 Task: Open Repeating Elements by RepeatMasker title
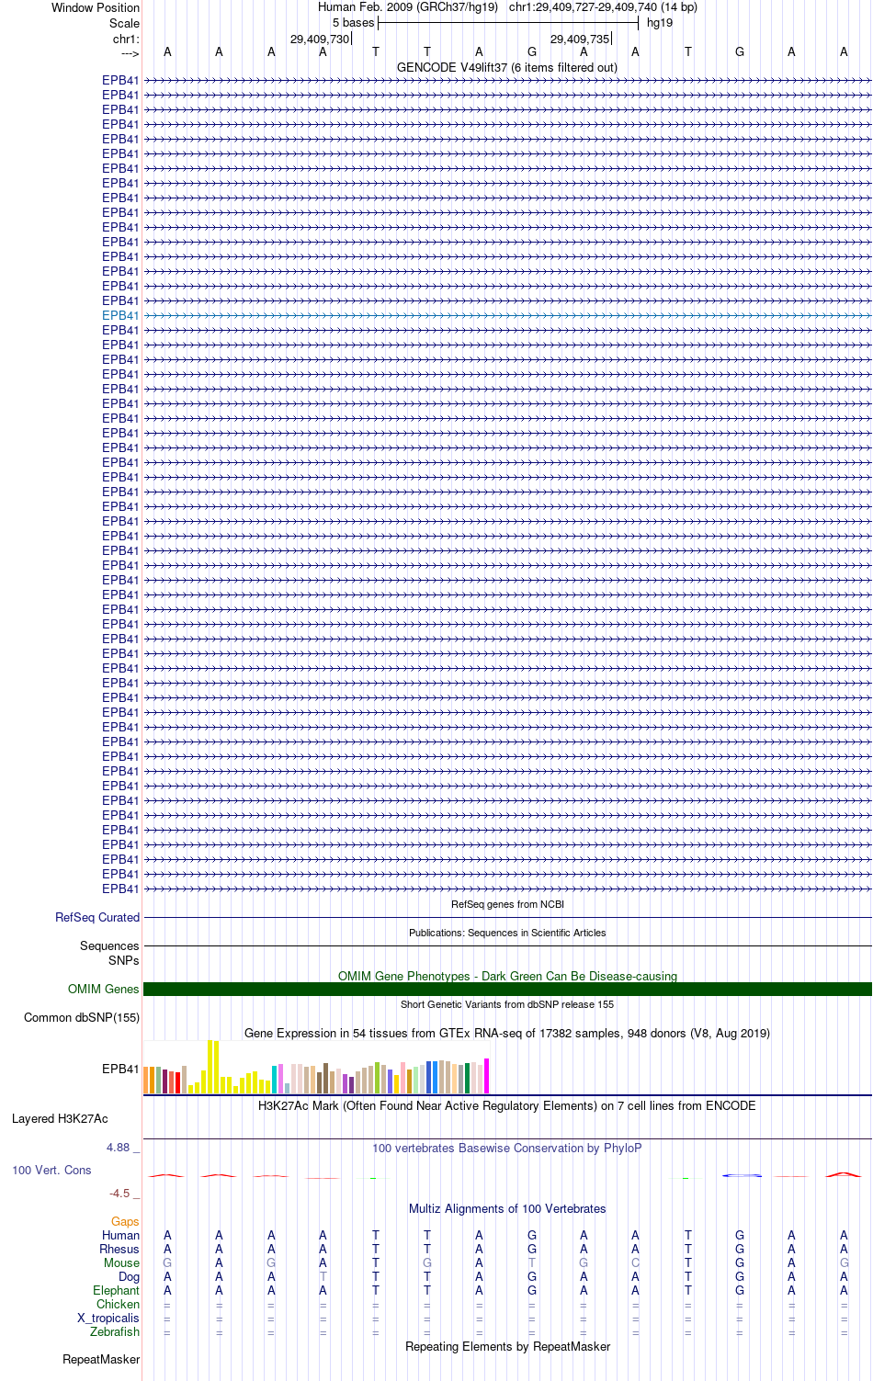click(x=507, y=1346)
